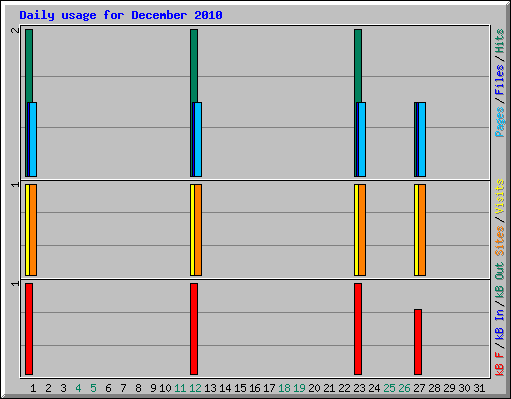Viewport: 511px width, 399px height.
Task: Select the green Hits bar for day 23
Action: tap(358, 66)
